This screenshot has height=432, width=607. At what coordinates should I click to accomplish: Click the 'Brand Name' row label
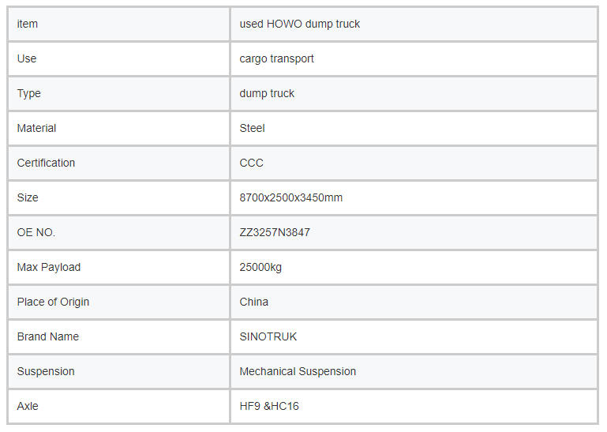48,336
